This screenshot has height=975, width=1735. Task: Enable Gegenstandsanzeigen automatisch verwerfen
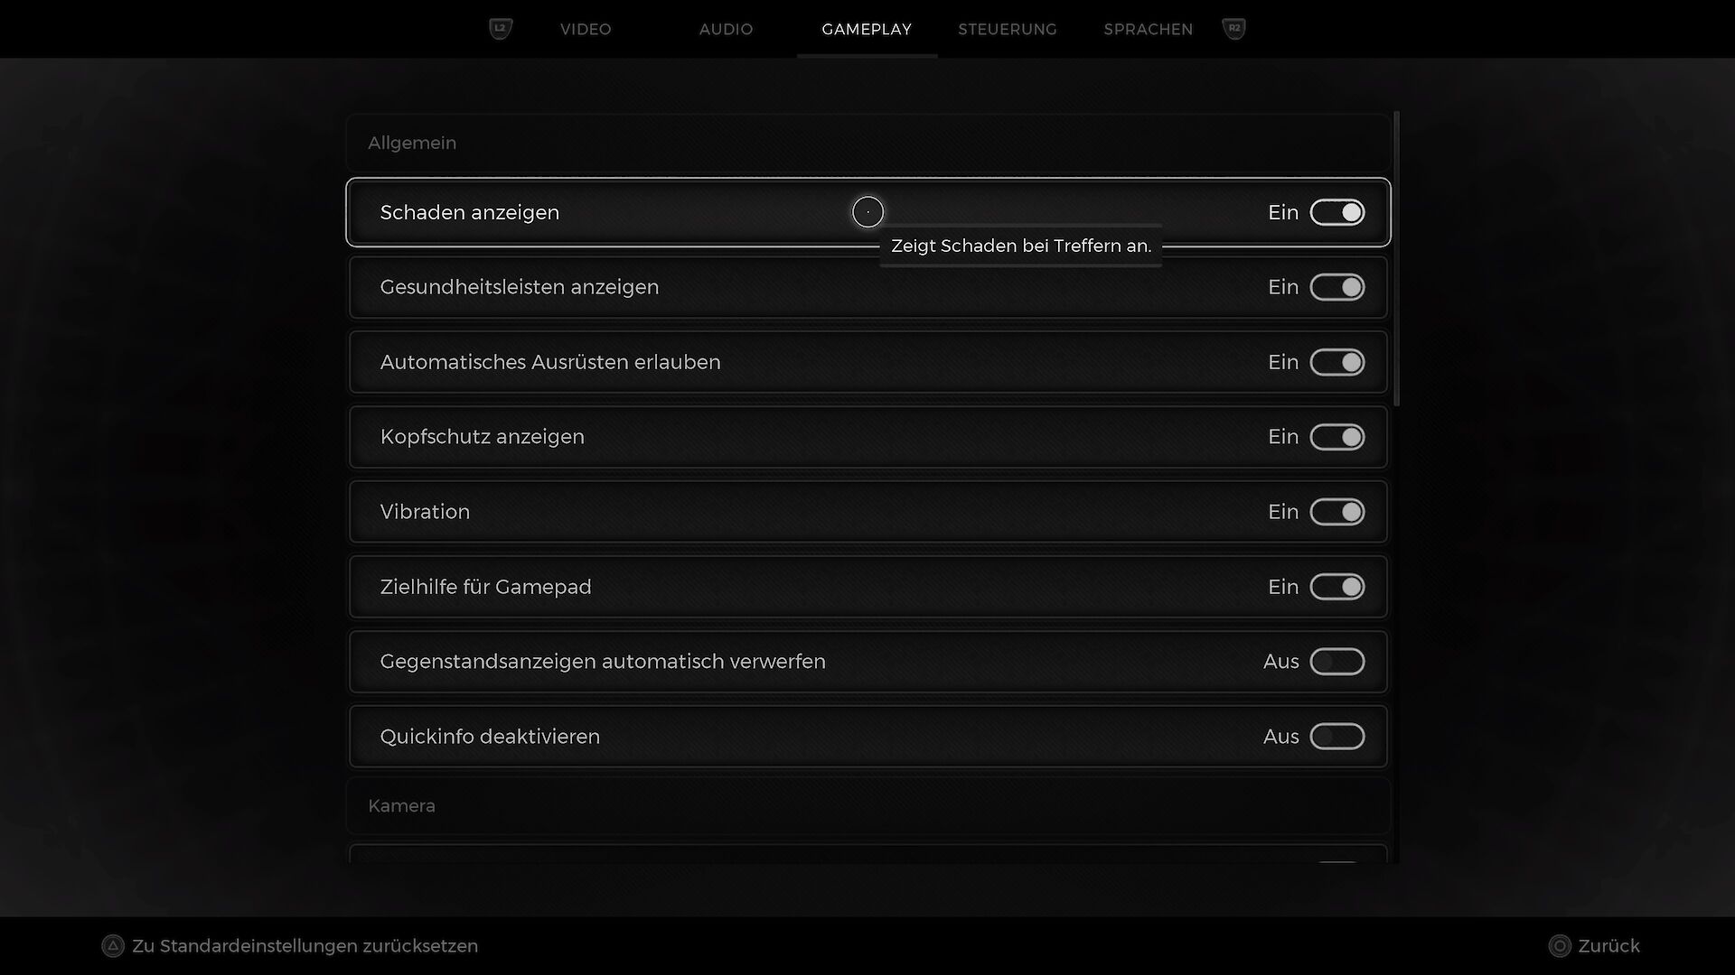pyautogui.click(x=1336, y=662)
